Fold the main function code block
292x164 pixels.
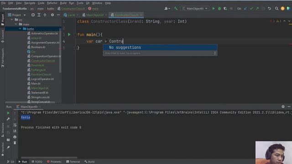click(x=75, y=35)
